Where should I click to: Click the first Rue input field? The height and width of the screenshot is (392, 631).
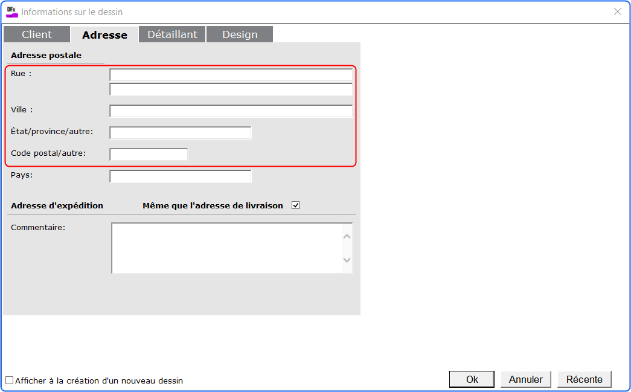[x=231, y=75]
